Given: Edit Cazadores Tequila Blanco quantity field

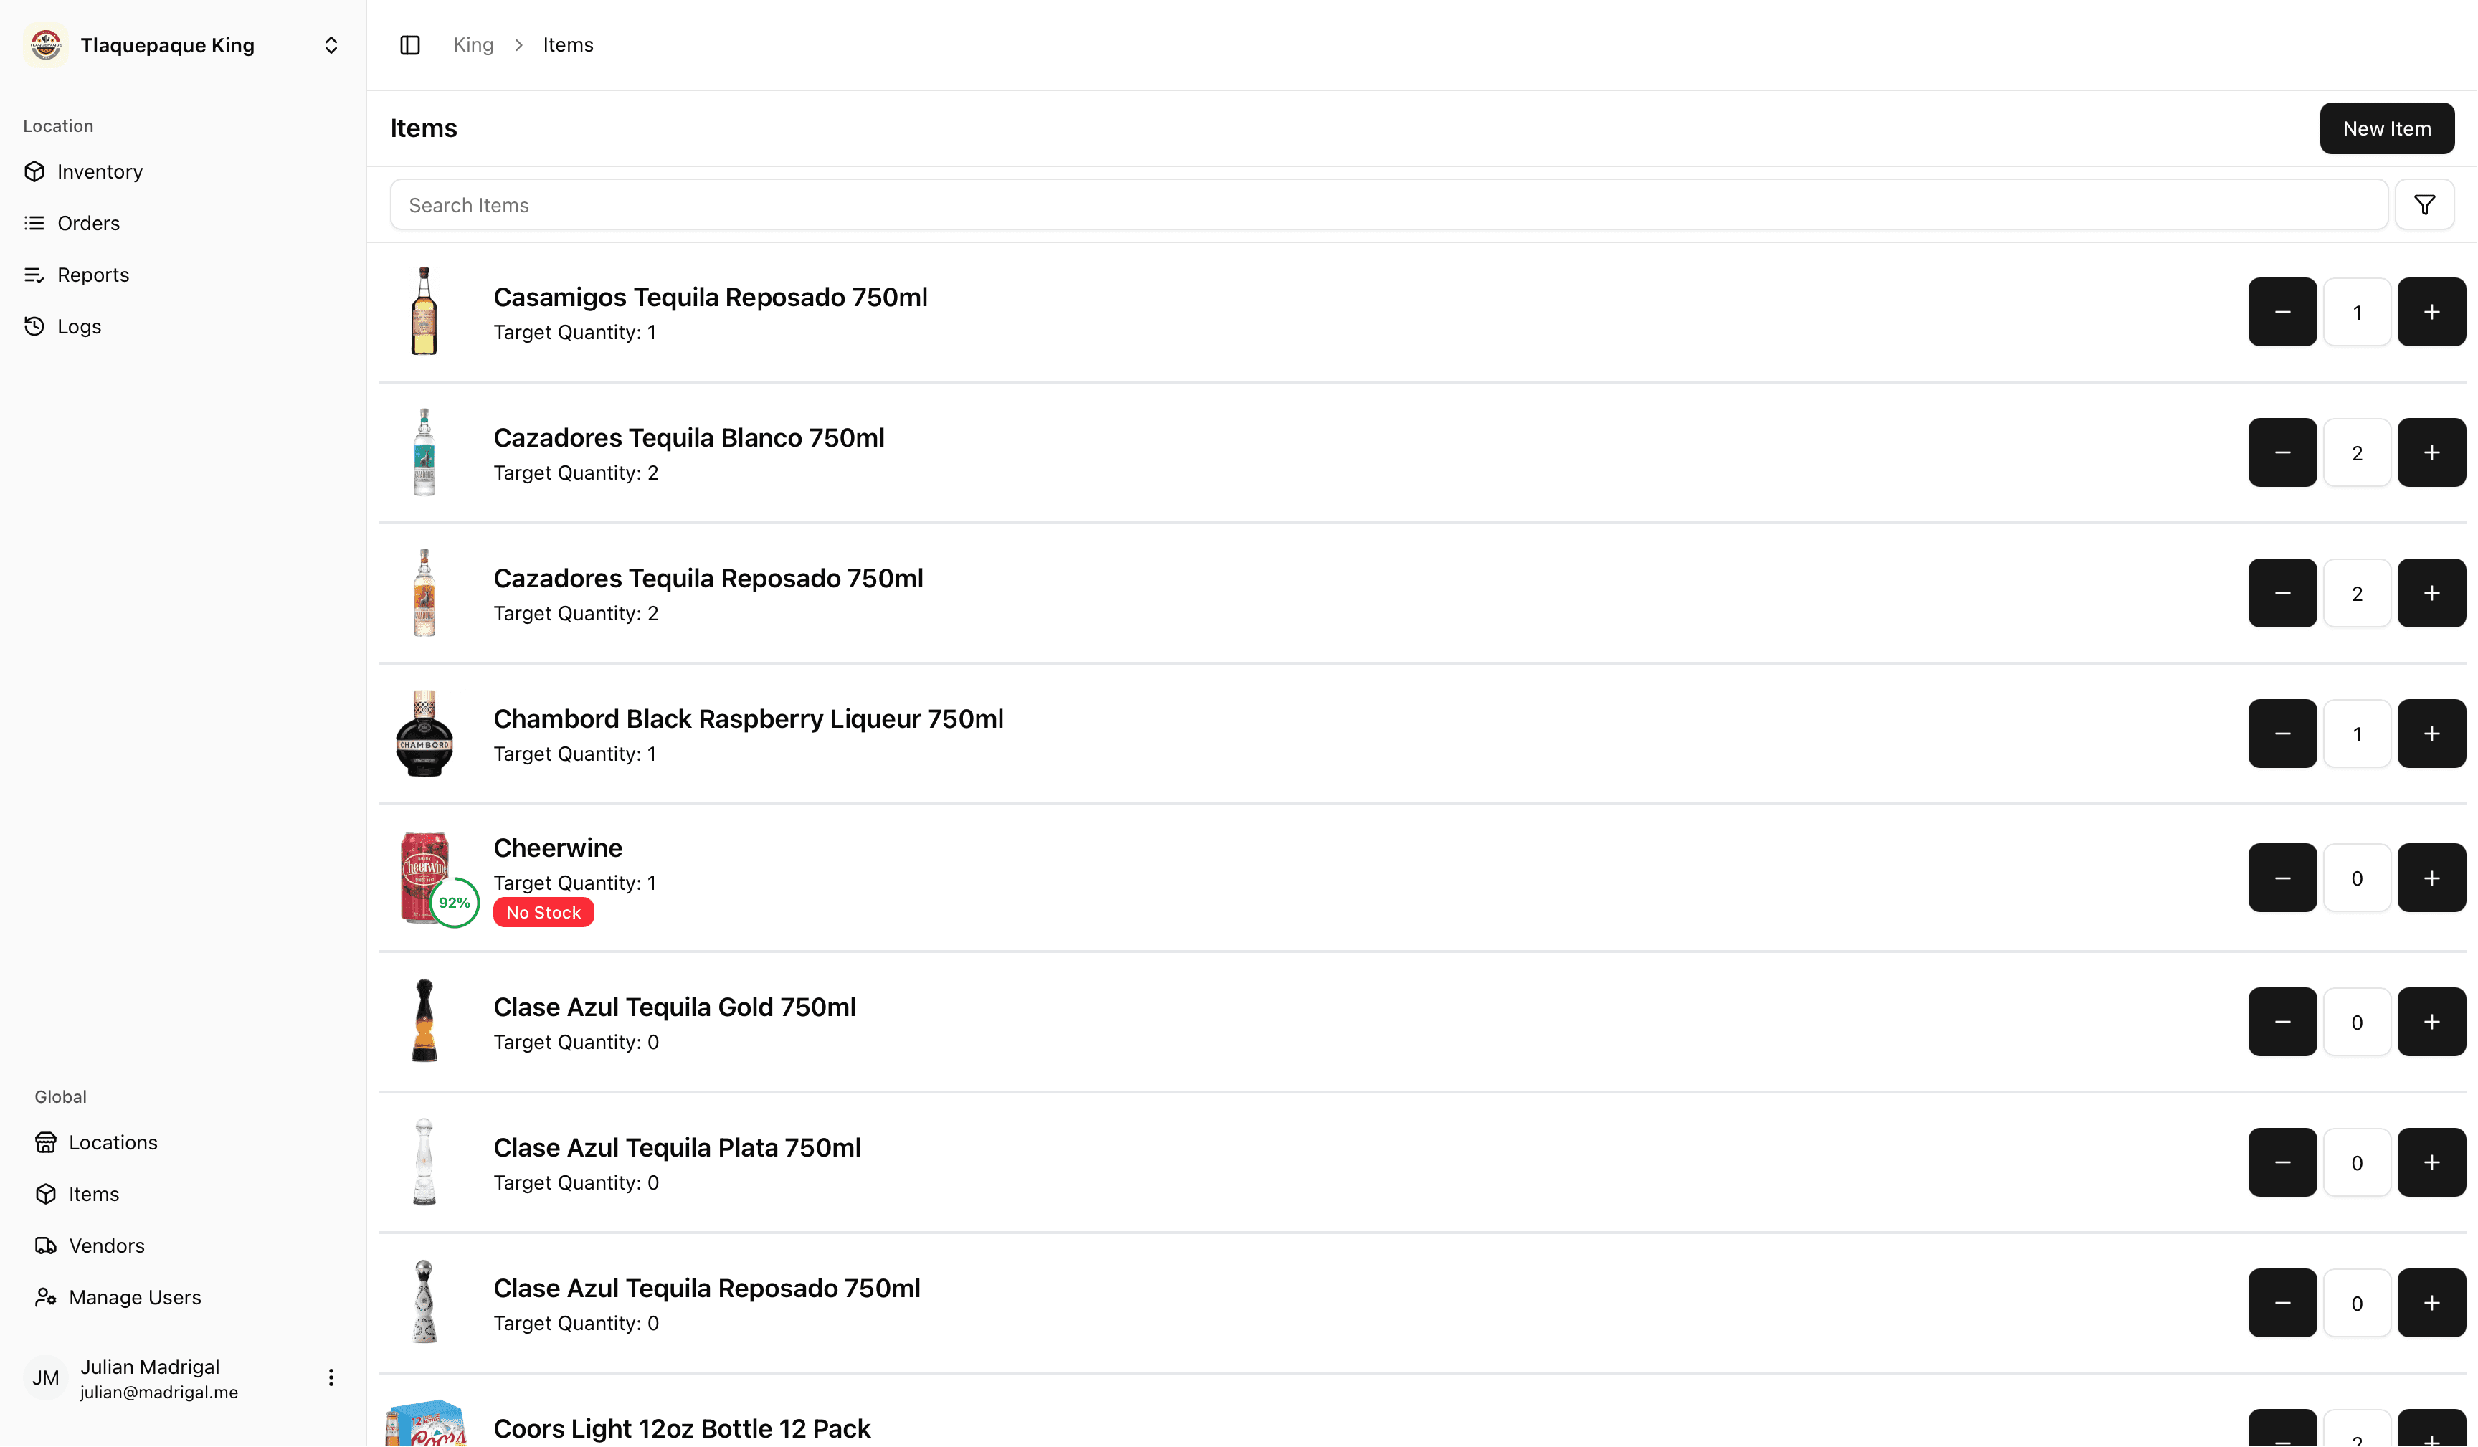Looking at the screenshot, I should point(2357,452).
